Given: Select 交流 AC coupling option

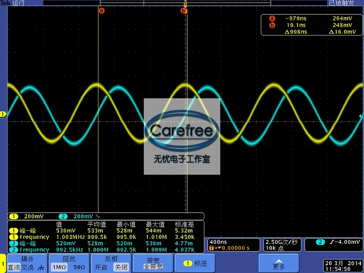Looking at the screenshot, I should click(27, 268).
